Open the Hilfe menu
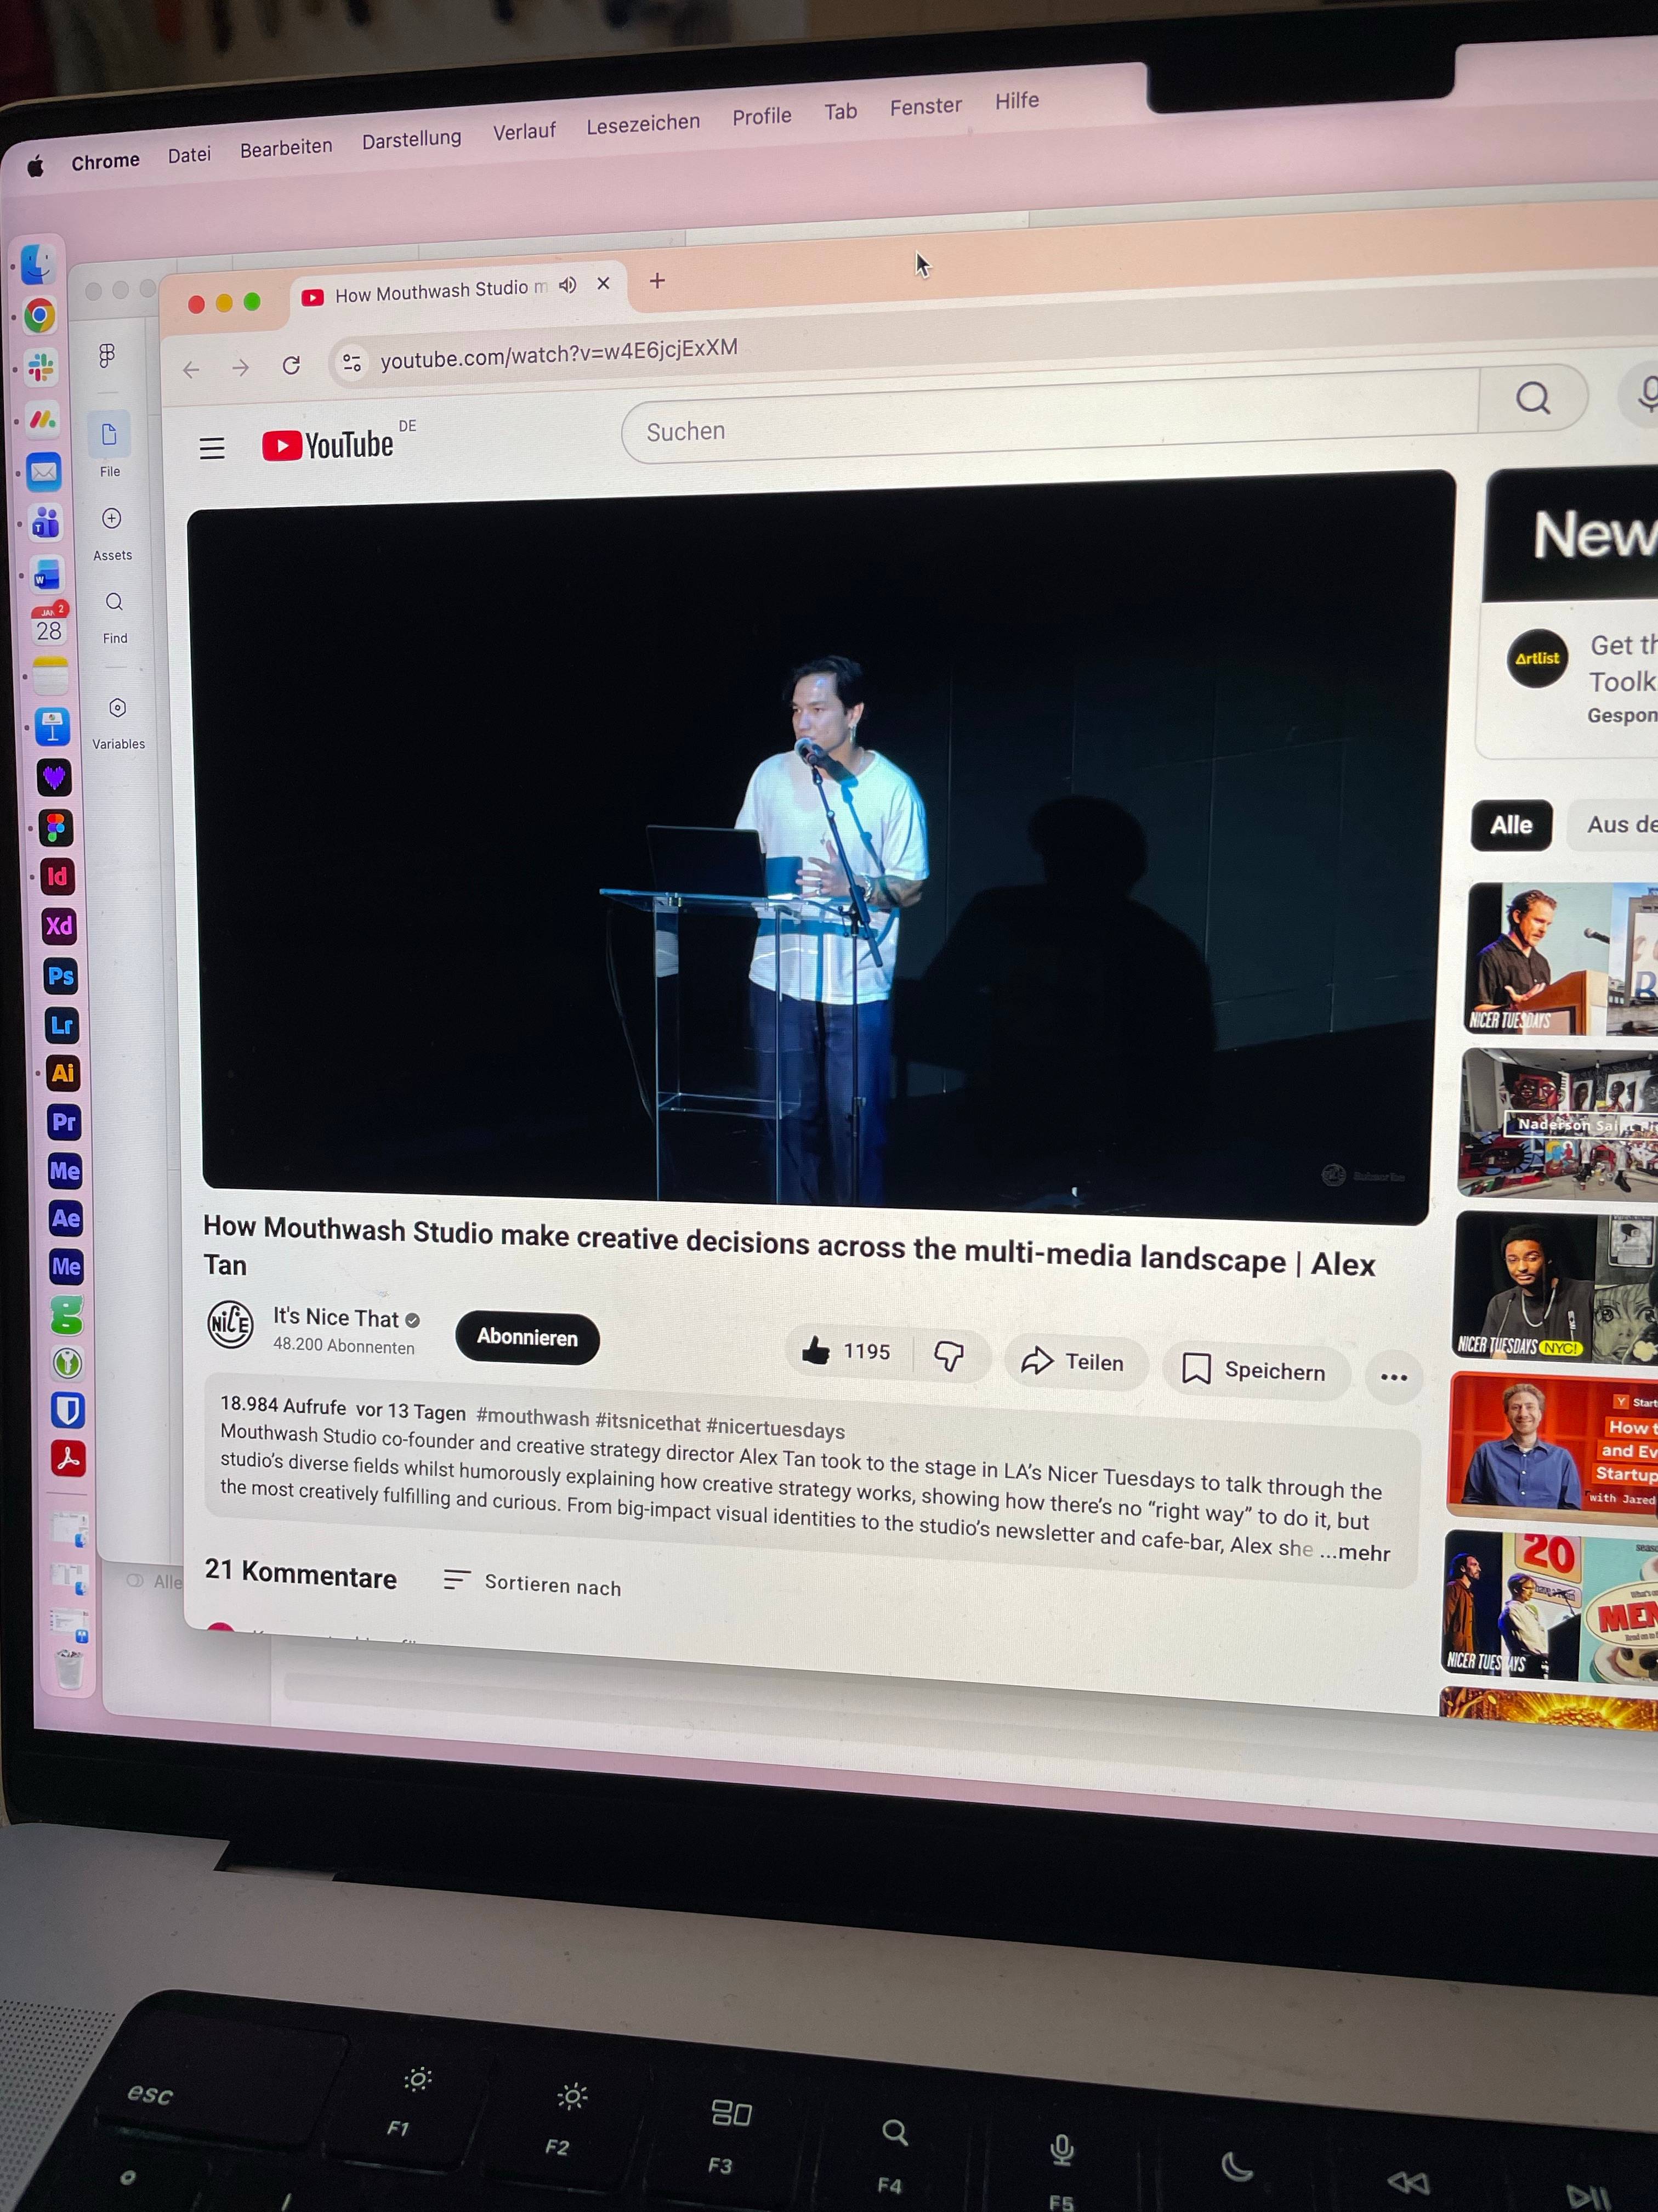This screenshot has height=2212, width=1658. tap(1017, 101)
